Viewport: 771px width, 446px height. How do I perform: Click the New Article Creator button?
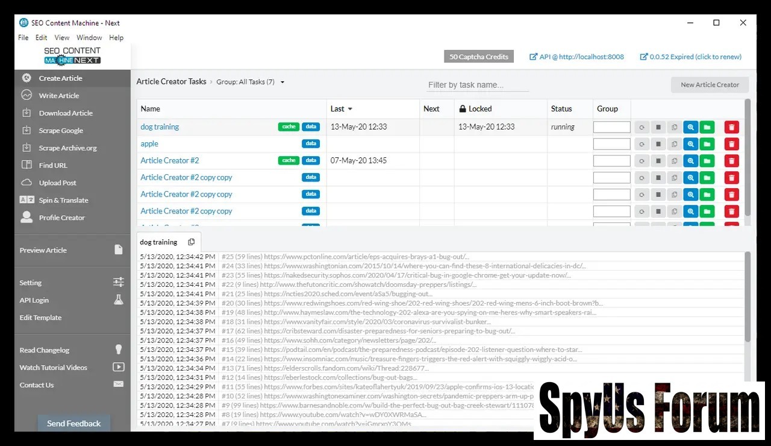click(710, 85)
